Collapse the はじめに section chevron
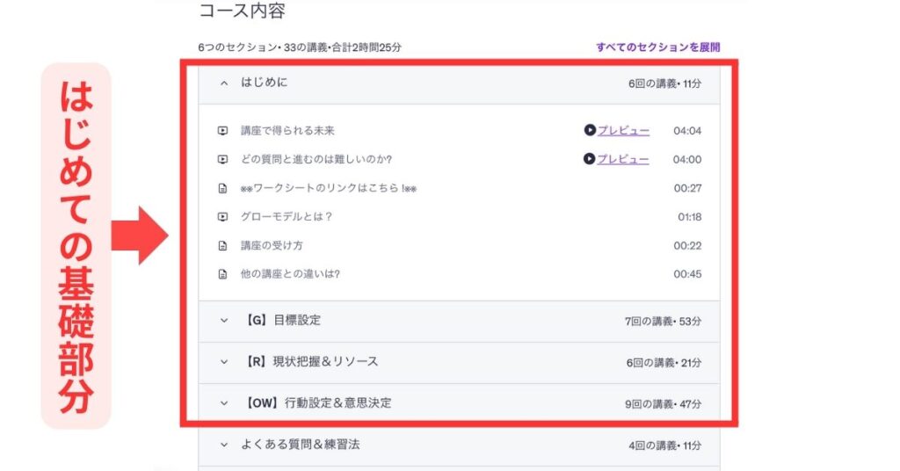The width and height of the screenshot is (900, 471). pyautogui.click(x=224, y=83)
